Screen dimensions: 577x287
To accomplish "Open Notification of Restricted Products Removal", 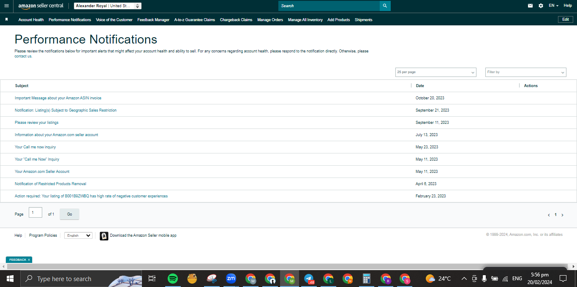I will click(50, 184).
